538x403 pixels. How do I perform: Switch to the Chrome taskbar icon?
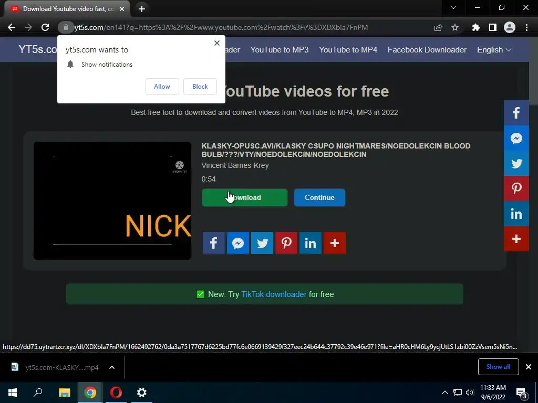click(90, 393)
